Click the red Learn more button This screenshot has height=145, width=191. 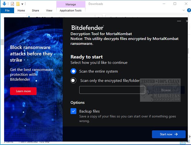click(x=23, y=91)
